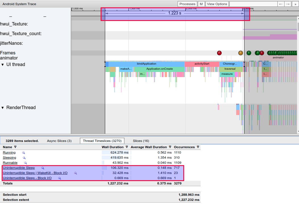Click the magnifier icon next to Runnable
This screenshot has width=299, height=204.
pos(25,163)
